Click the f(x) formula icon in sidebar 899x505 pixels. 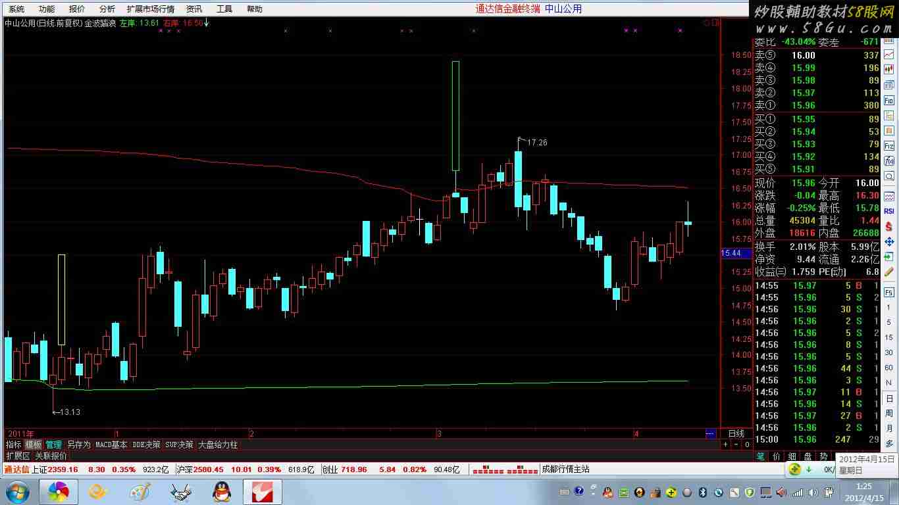coord(889,161)
